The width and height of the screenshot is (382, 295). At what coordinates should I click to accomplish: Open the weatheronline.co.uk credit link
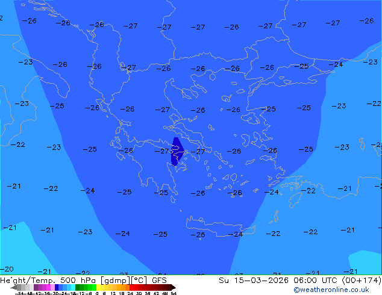coord(331,290)
